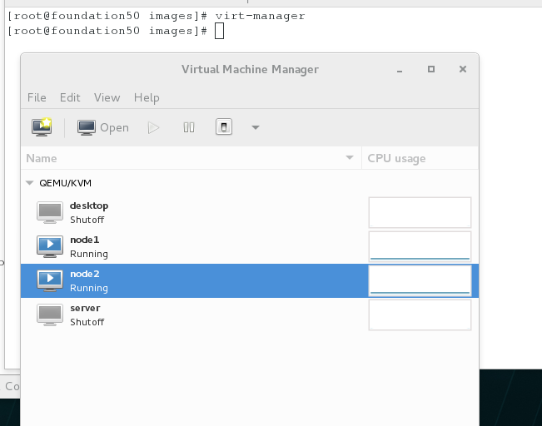Screen dimensions: 542x426
Task: Click the desktop VM monitor icon
Action: point(50,212)
